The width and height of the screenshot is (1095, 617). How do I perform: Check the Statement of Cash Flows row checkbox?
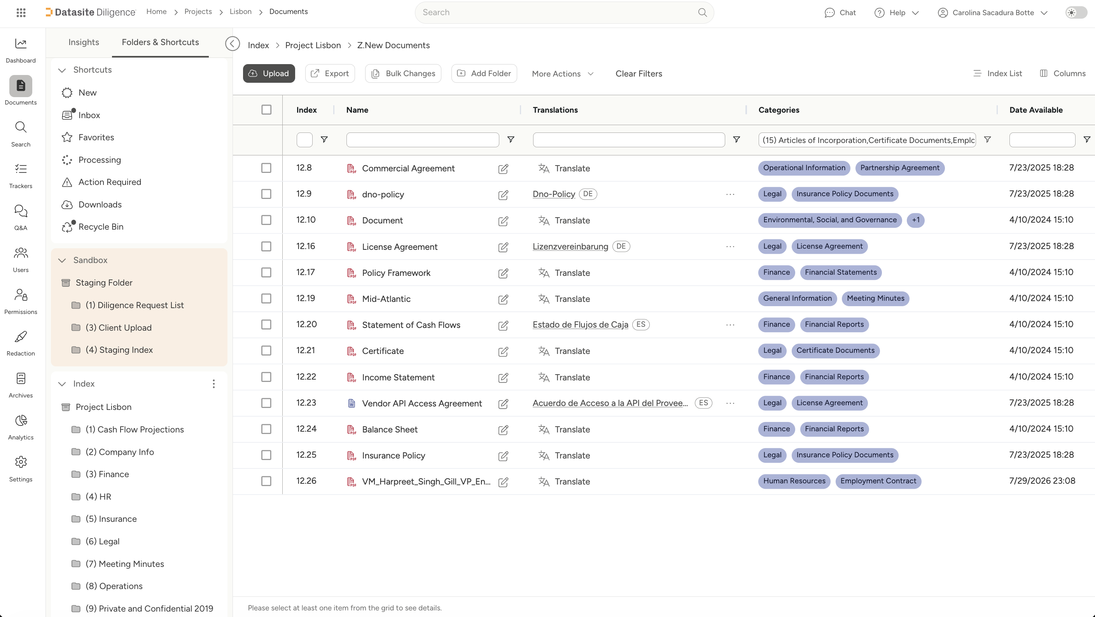coord(266,324)
